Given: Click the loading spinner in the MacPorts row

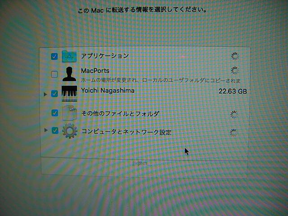Looking at the screenshot, I should coord(235,70).
